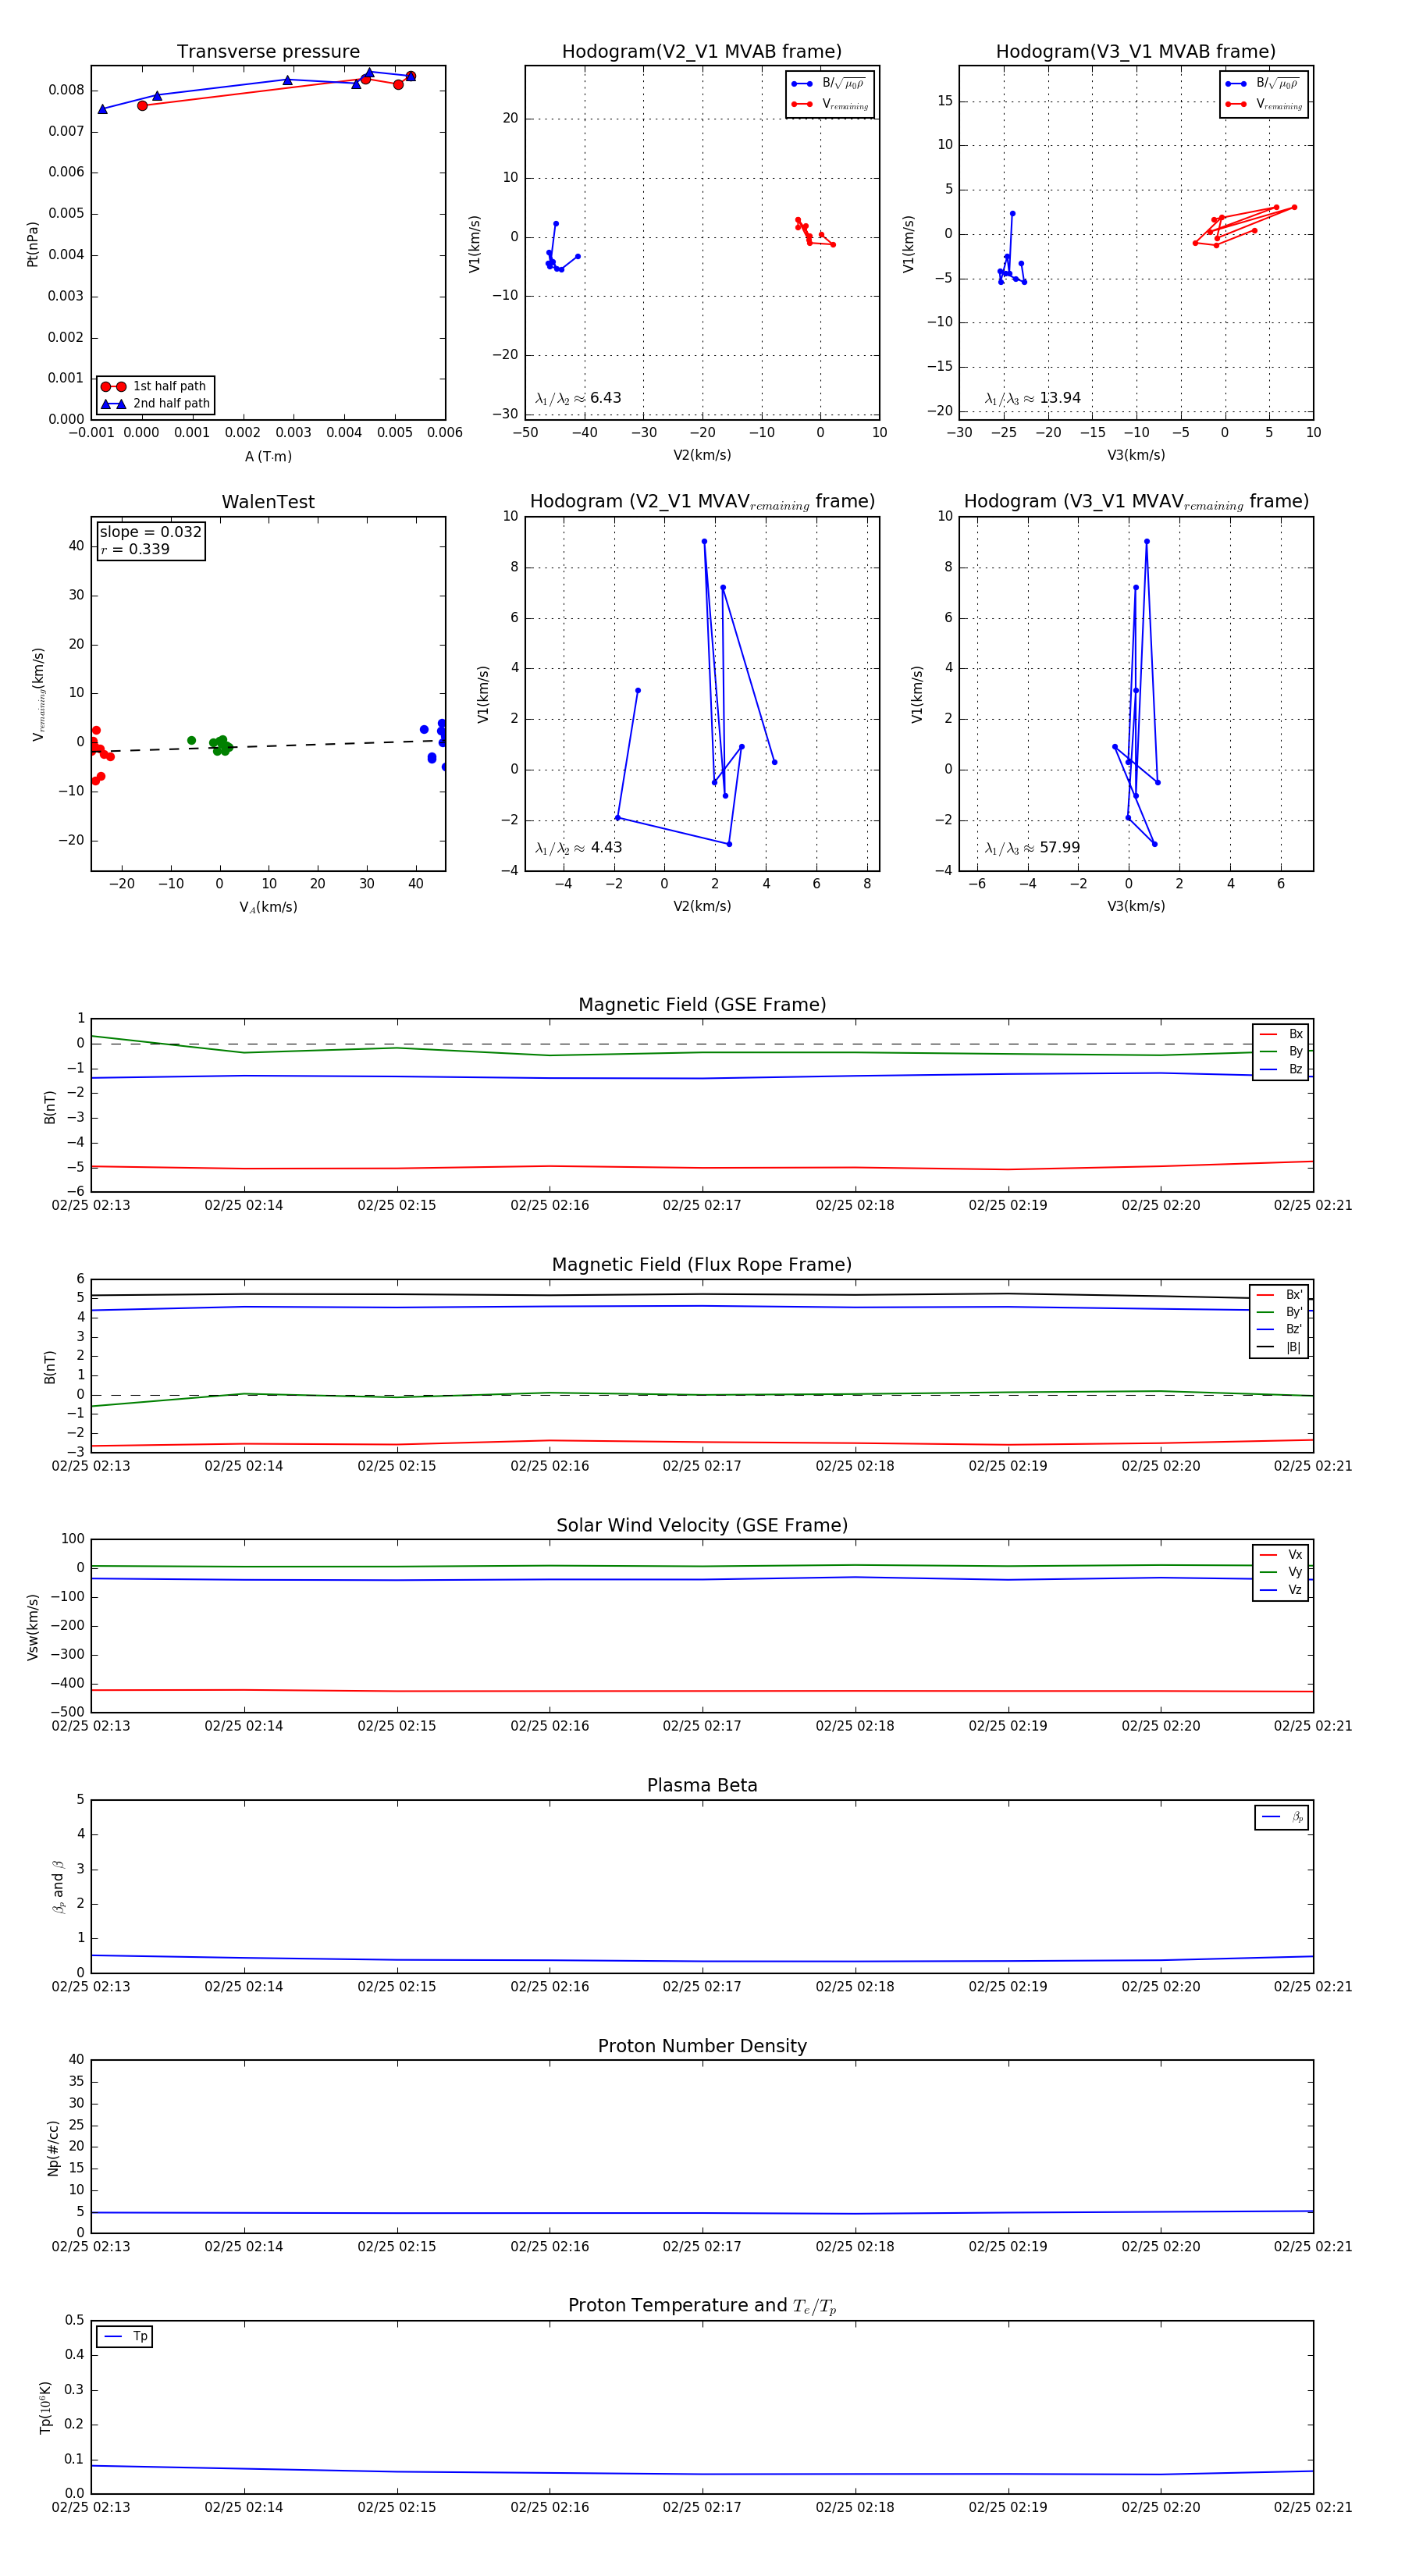Click Vremaining legend entry in V2_V1 MVAB hodogram

click(x=829, y=104)
